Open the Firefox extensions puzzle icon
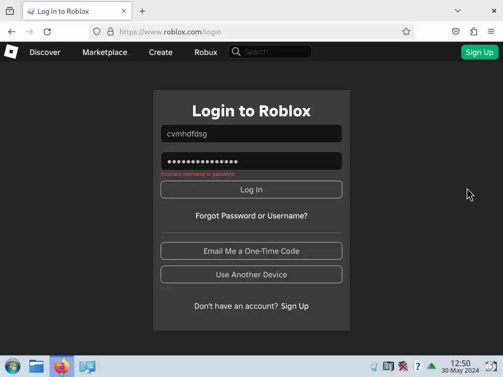Screen dimensions: 503x377 (x=474, y=31)
